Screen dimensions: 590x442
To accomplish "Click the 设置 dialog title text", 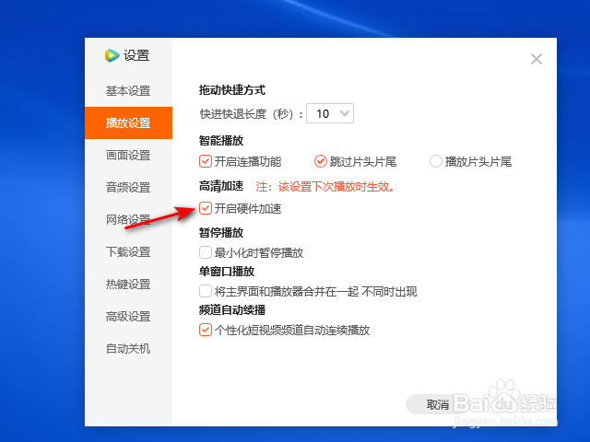I will (136, 55).
